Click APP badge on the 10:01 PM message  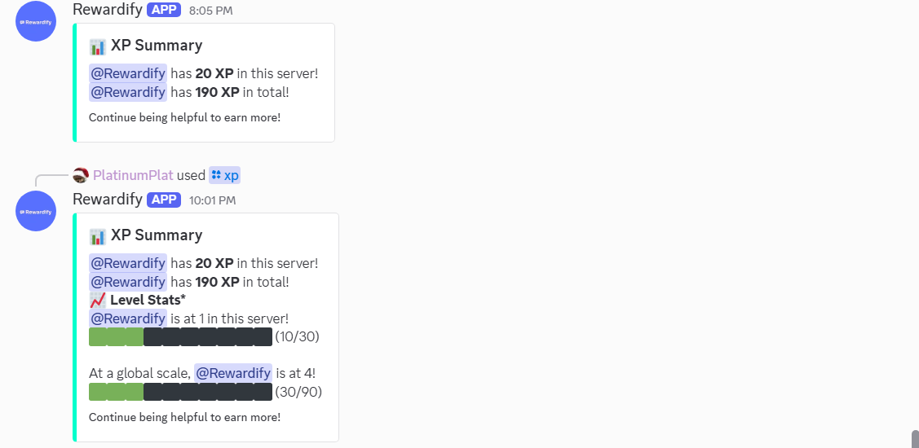[164, 199]
